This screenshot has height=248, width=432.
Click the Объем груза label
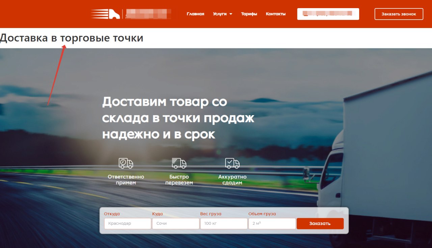click(262, 214)
